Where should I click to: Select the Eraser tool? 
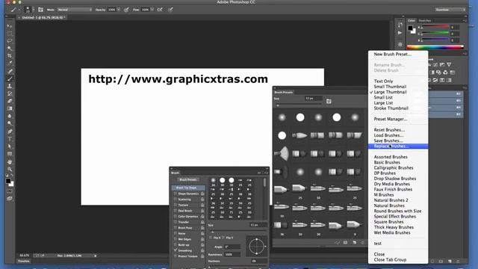[10, 101]
